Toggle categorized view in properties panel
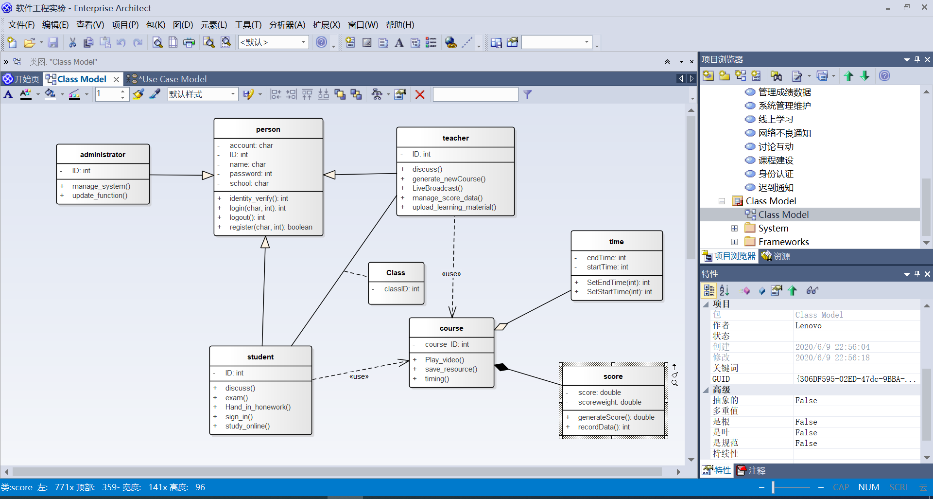 709,291
